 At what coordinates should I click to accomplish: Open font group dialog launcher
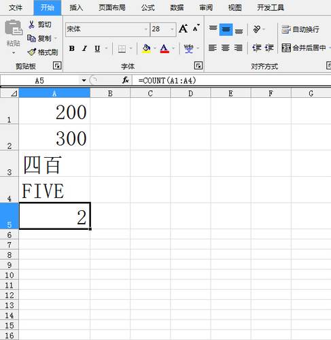tap(198, 66)
